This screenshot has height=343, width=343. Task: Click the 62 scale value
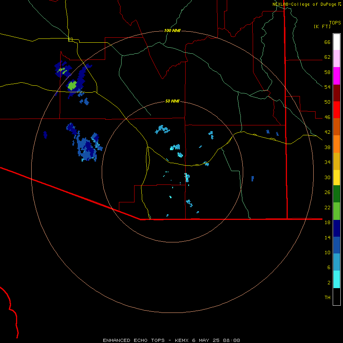pos(327,57)
